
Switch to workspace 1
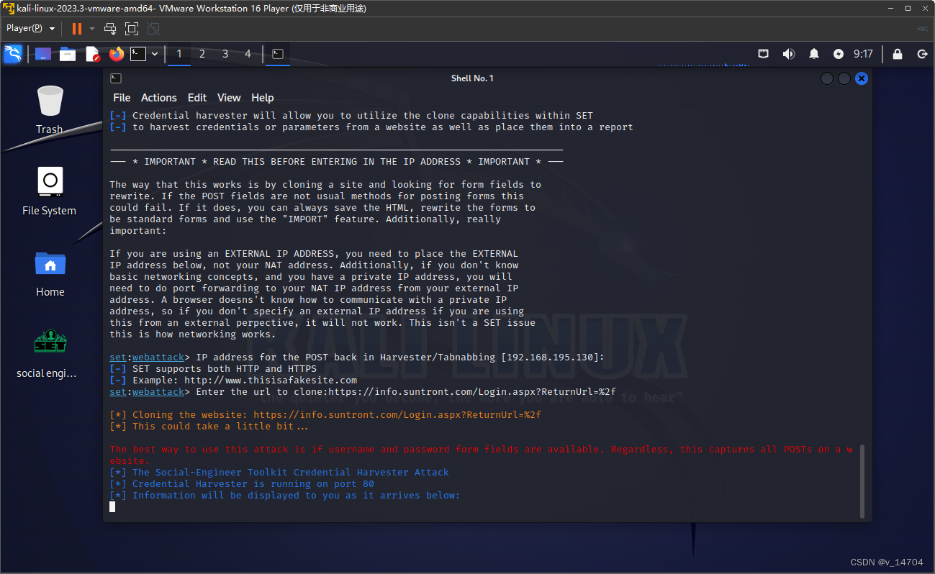click(179, 54)
